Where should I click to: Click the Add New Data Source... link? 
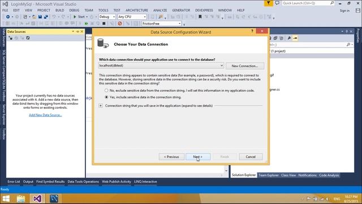45,115
